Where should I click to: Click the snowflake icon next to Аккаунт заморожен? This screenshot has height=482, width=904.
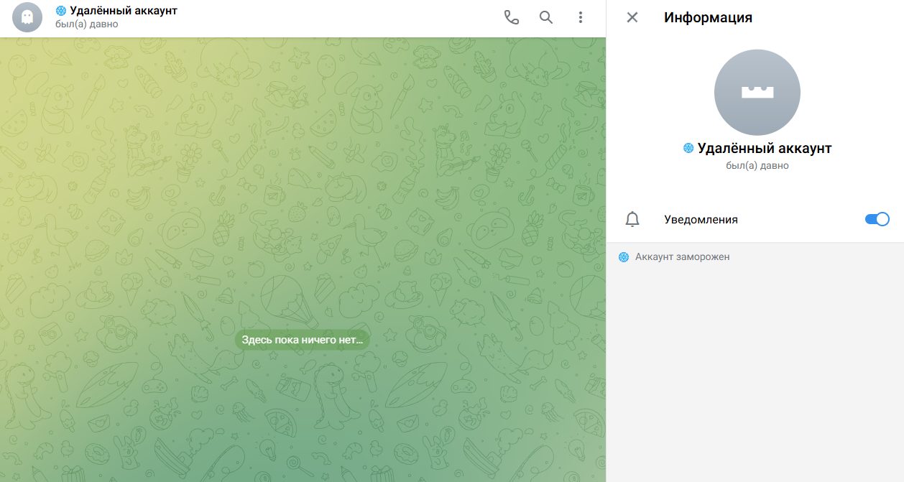coord(624,257)
